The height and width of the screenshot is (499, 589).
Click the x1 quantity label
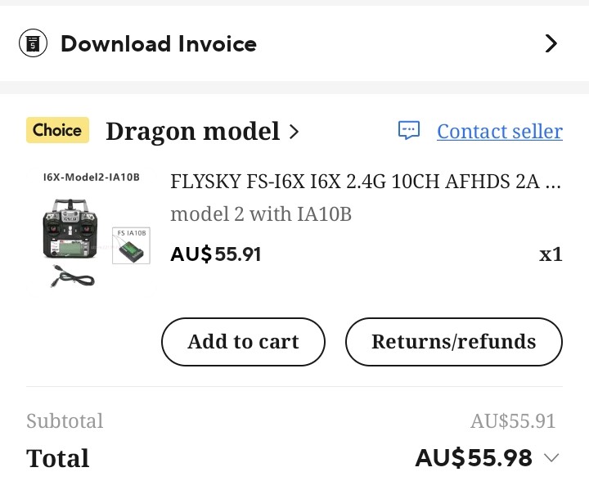(551, 254)
